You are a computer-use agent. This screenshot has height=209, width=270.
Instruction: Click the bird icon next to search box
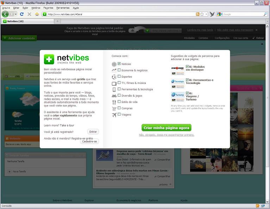point(212,14)
